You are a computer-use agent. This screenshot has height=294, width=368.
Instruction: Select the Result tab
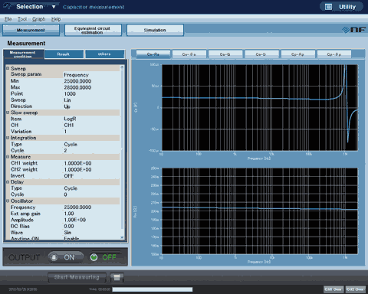point(64,54)
